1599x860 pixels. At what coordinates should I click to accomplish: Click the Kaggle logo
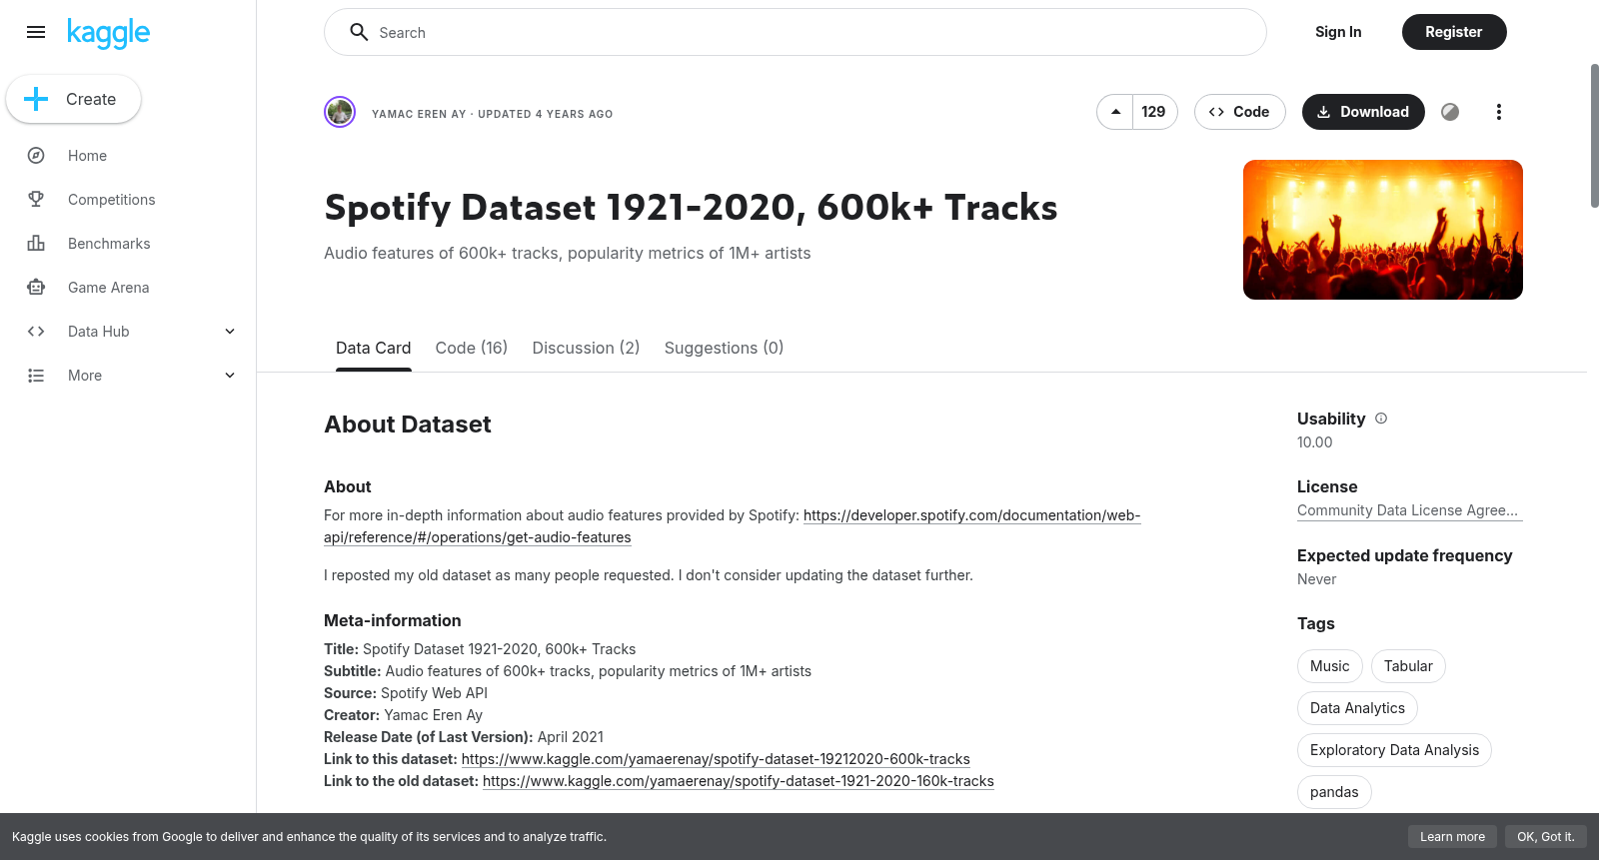tap(109, 33)
